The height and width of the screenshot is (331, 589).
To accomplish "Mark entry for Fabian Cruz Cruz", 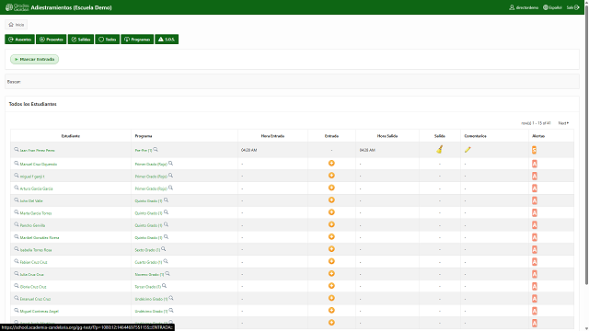I will [x=331, y=261].
